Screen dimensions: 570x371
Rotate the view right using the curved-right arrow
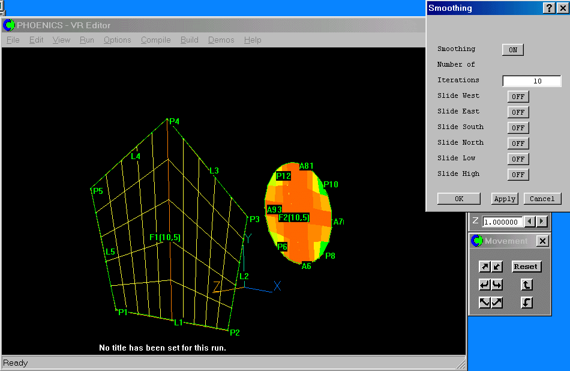[x=496, y=284]
